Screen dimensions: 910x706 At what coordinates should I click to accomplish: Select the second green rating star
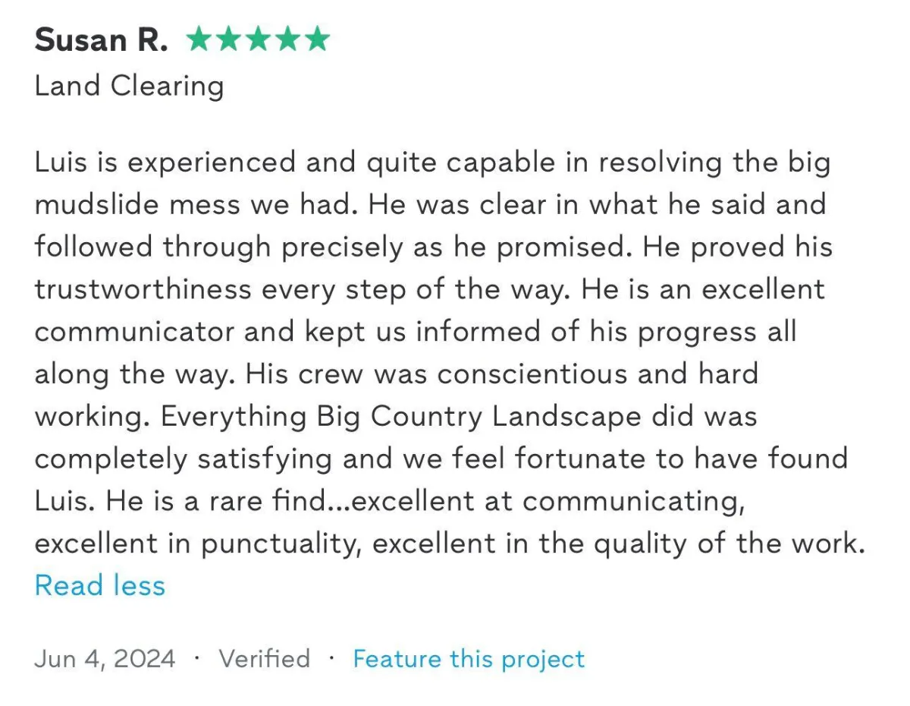228,39
